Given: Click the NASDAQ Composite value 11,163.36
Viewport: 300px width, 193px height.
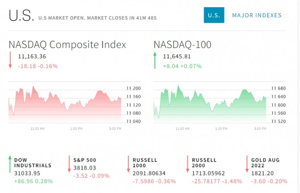Looking at the screenshot, I should point(32,56).
